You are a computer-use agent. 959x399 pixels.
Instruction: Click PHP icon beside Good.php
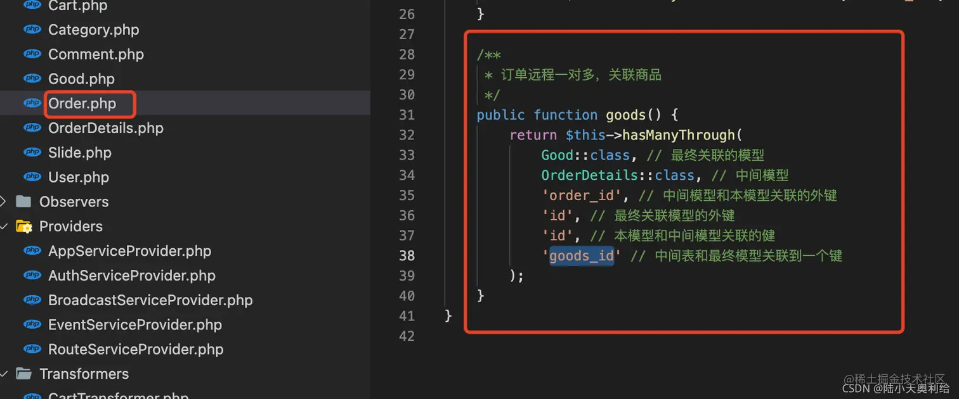pyautogui.click(x=32, y=79)
